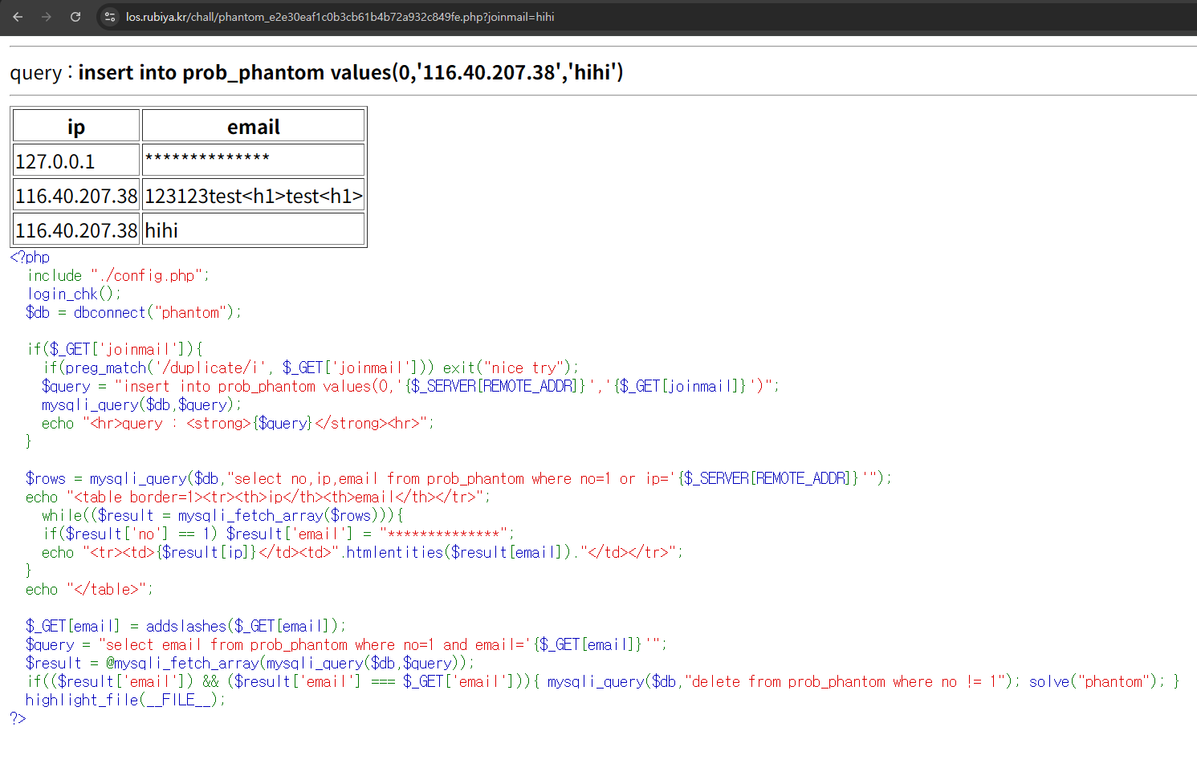This screenshot has height=780, width=1197.
Task: Focus the address bar URL text
Action: pyautogui.click(x=340, y=17)
